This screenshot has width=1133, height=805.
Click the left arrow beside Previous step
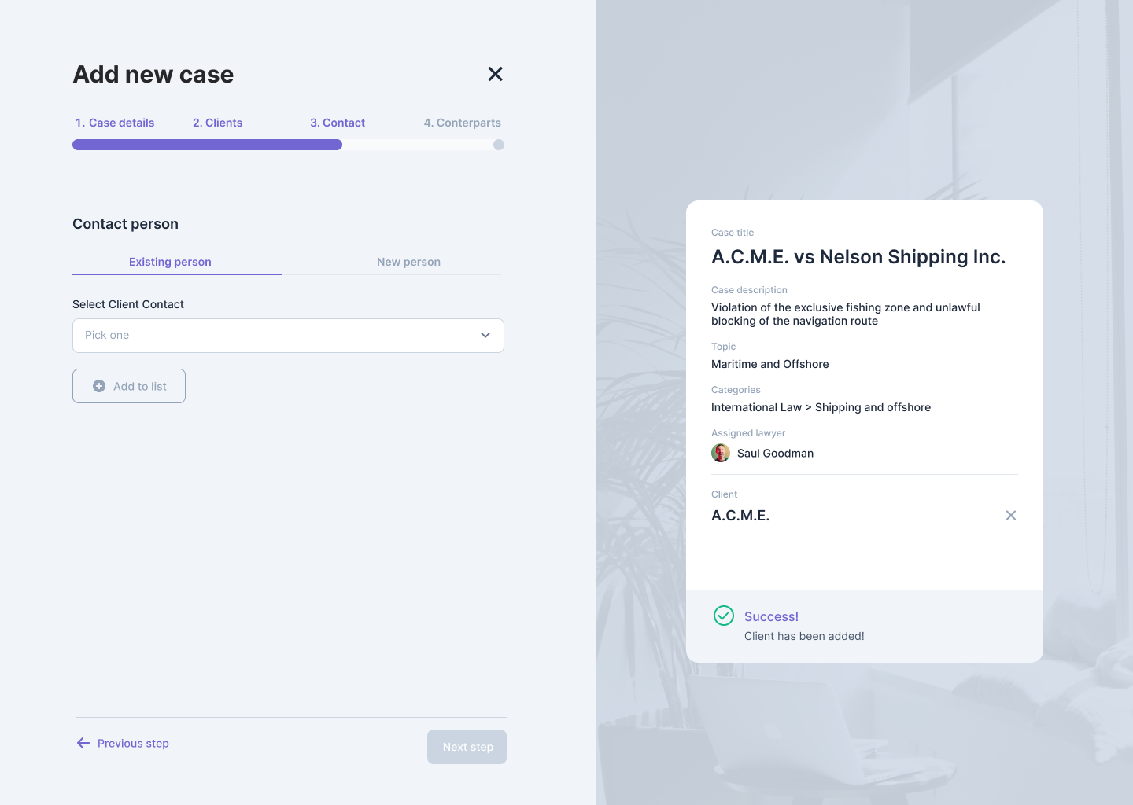[x=83, y=743]
